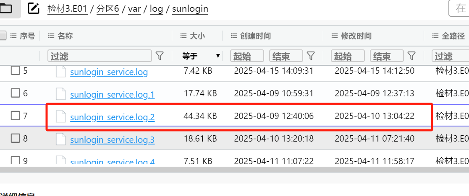Navigate to the 分区6 breadcrumb
The image size is (469, 196).
point(107,9)
